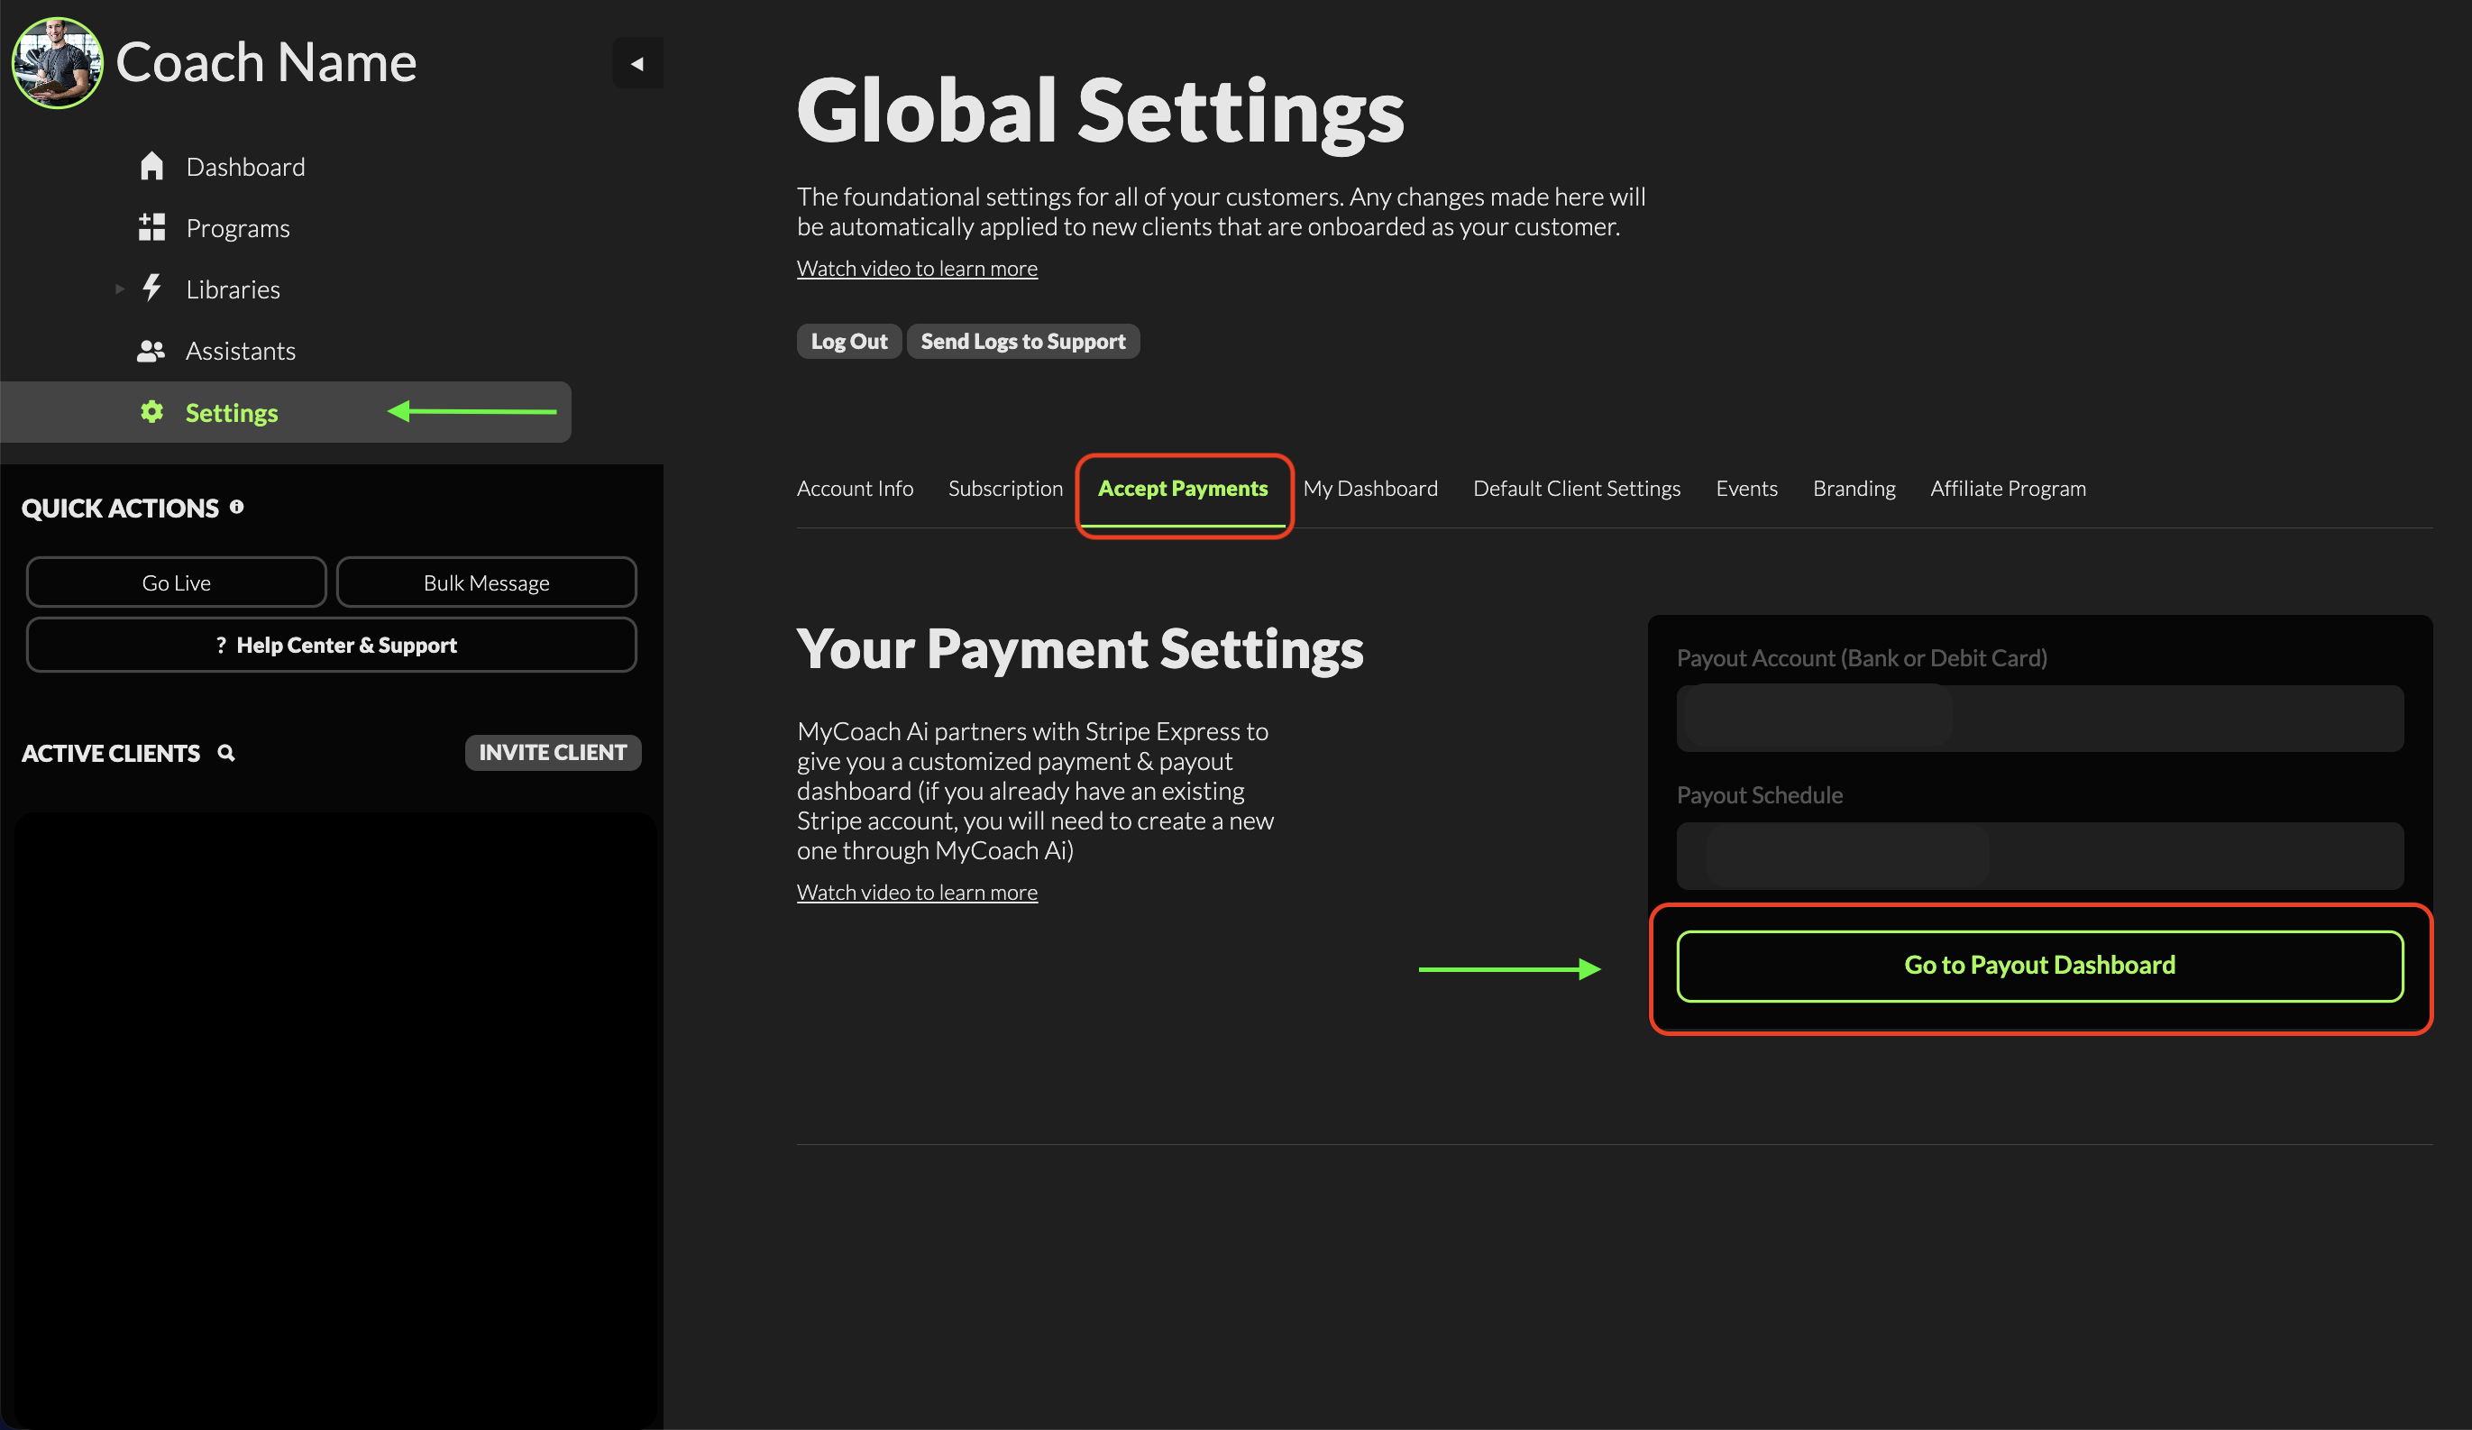
Task: Click the Assistants people icon
Action: point(150,350)
